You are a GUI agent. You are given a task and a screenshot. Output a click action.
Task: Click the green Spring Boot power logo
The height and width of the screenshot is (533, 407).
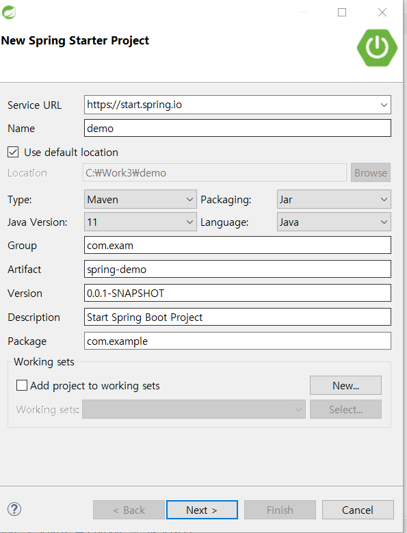click(x=377, y=48)
